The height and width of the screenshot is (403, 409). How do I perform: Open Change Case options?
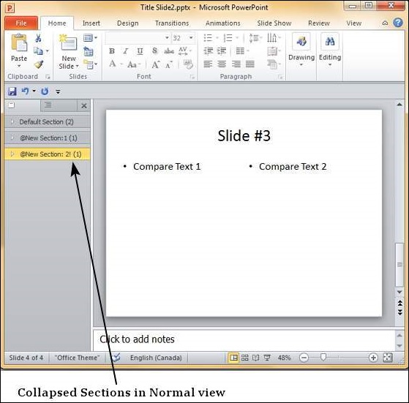(134, 64)
